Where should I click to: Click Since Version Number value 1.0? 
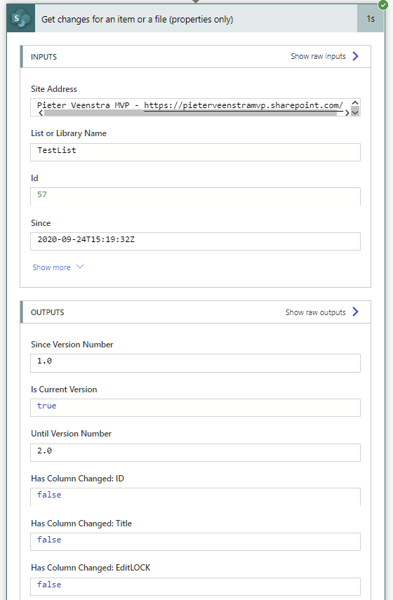(195, 363)
